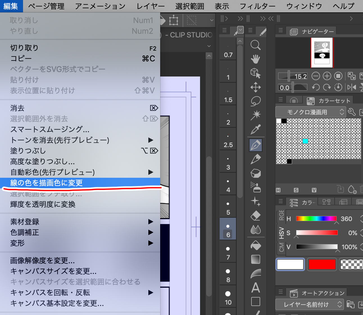Open color set wrench settings icon
This screenshot has height=315, width=363.
352,112
